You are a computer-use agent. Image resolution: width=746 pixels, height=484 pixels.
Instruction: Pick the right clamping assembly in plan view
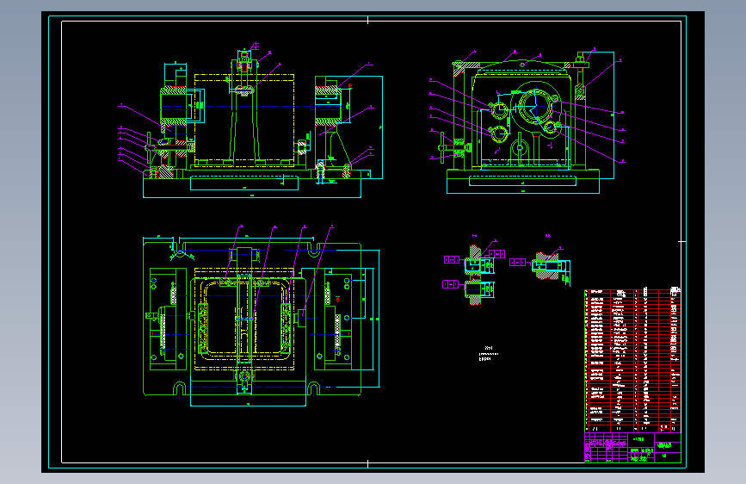334,319
